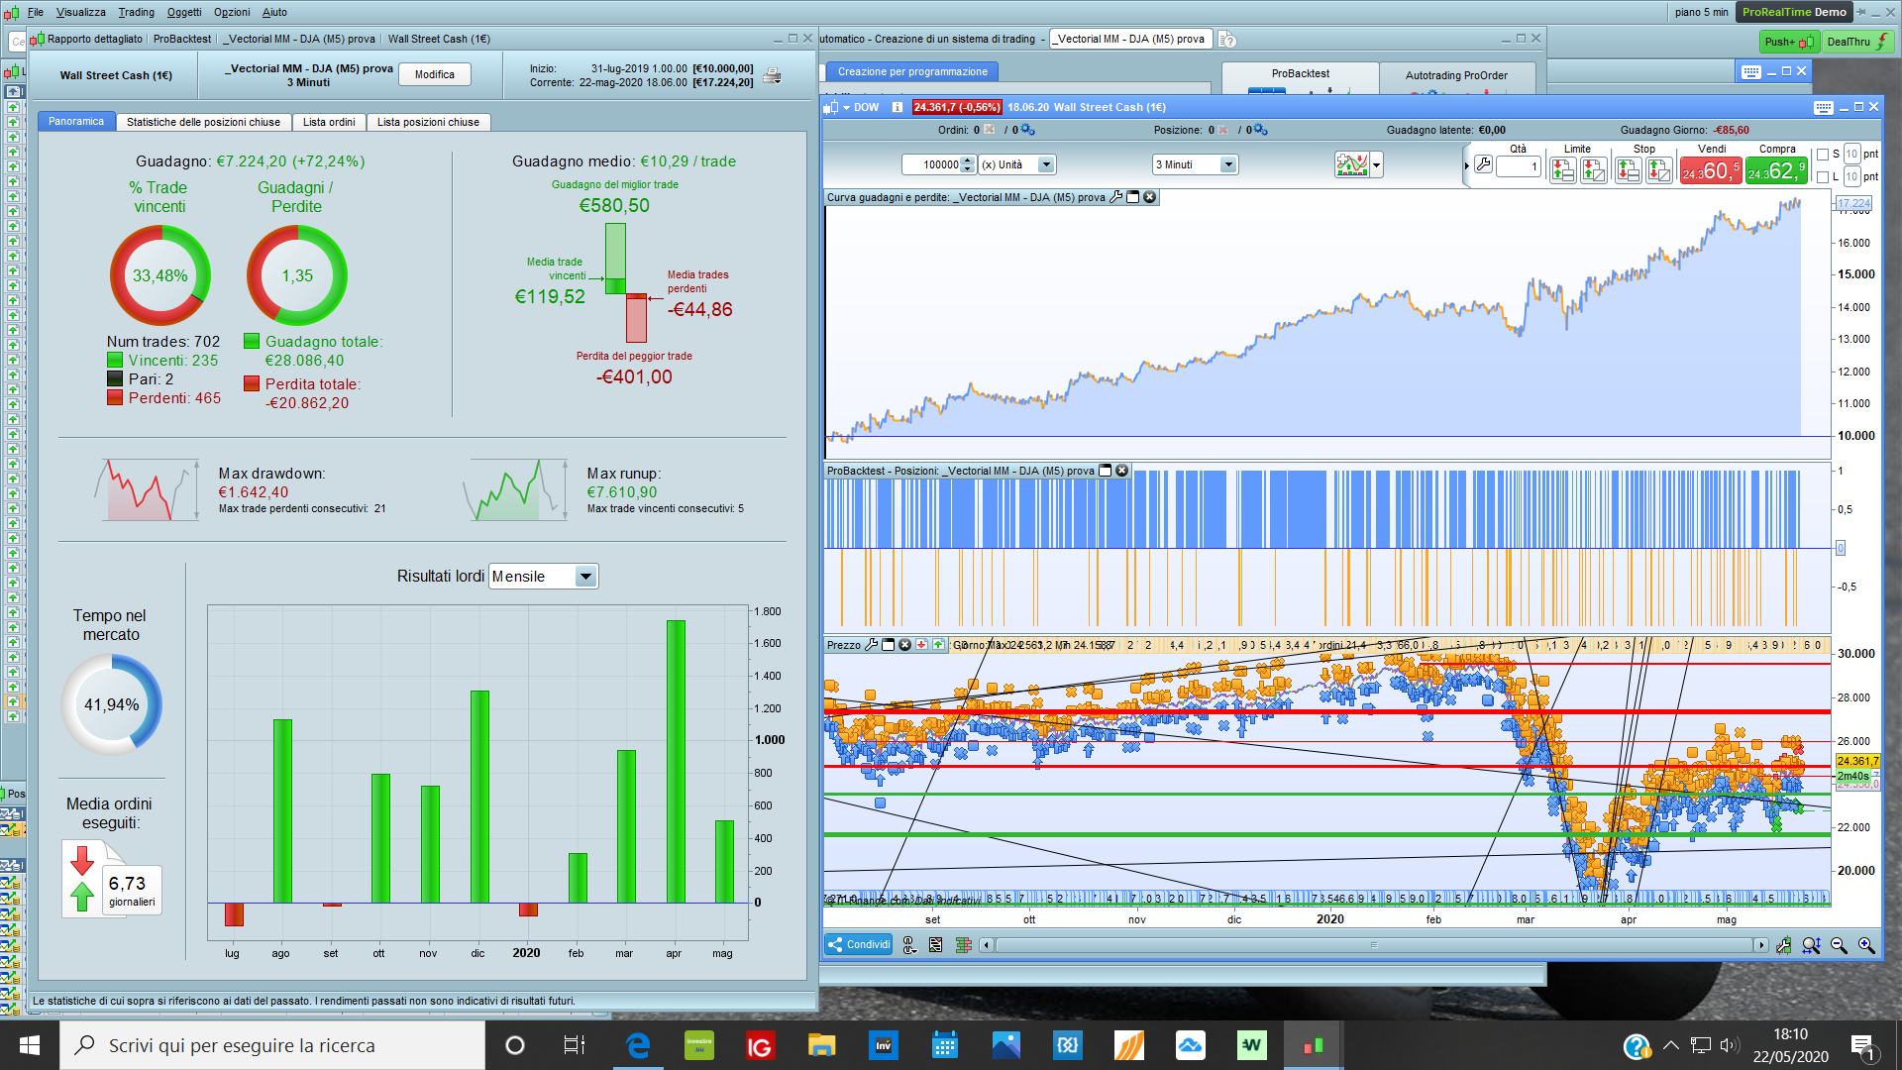Viewport: 1902px width, 1070px height.
Task: Enable the S stop points checkbox
Action: [x=1823, y=155]
